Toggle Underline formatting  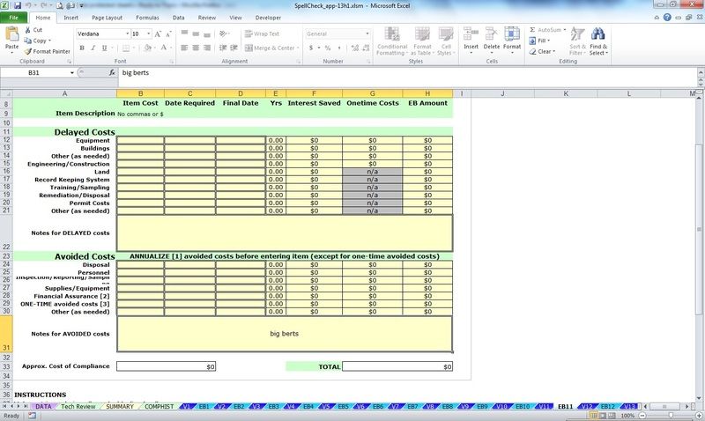[x=105, y=48]
